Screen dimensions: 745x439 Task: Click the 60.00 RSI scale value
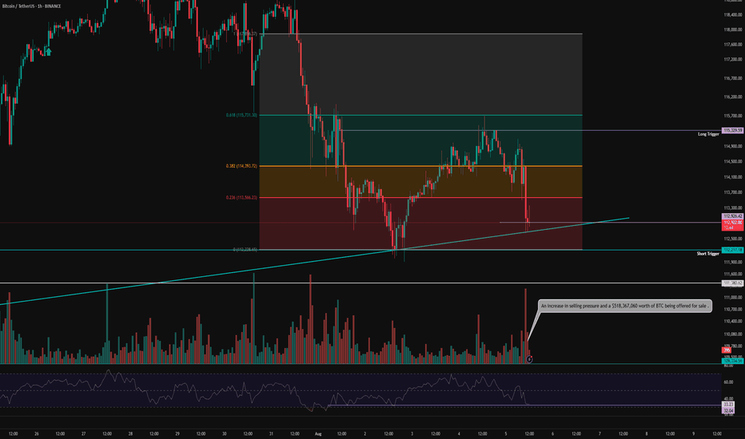[x=728, y=382]
